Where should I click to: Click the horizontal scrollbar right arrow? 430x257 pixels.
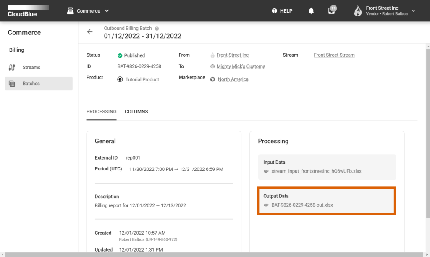(x=427, y=255)
